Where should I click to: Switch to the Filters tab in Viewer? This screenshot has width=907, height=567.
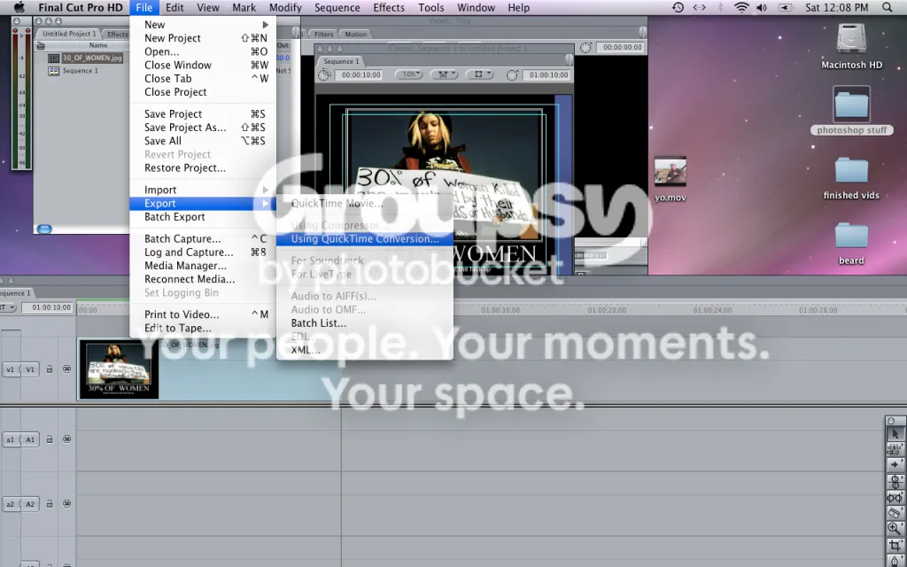[x=323, y=35]
